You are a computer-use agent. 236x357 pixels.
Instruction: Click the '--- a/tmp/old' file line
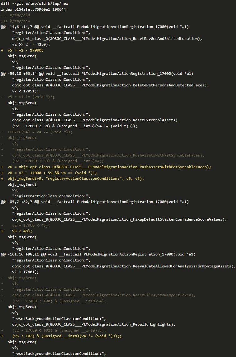click(15, 15)
